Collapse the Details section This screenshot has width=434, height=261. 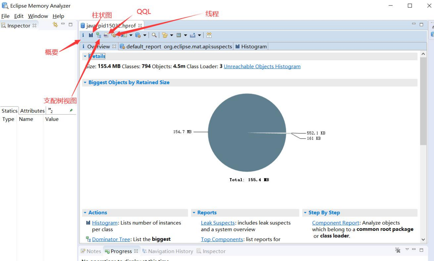[85, 56]
